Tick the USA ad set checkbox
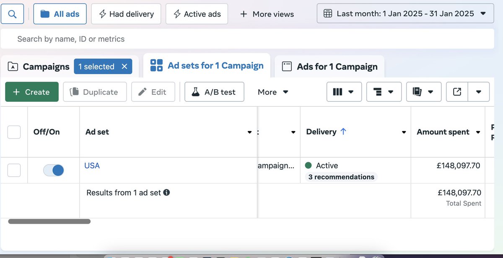Image resolution: width=503 pixels, height=258 pixels. [x=14, y=170]
